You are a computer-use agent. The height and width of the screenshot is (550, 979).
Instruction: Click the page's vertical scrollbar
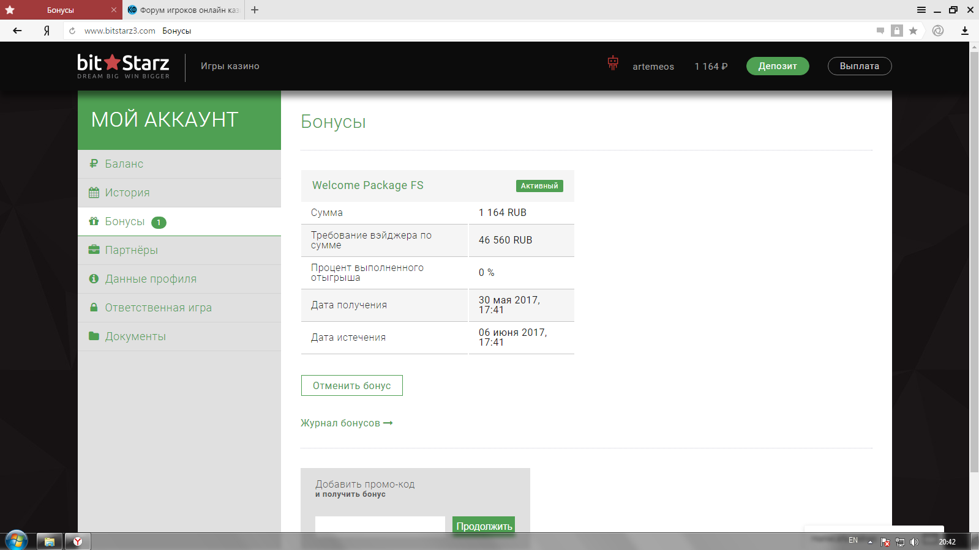(x=974, y=263)
